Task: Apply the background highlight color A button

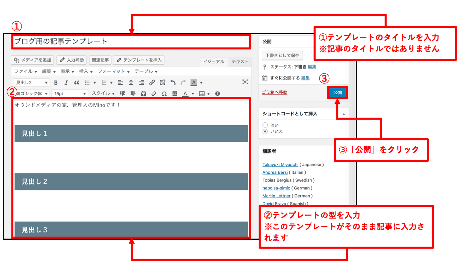Action: point(194,83)
